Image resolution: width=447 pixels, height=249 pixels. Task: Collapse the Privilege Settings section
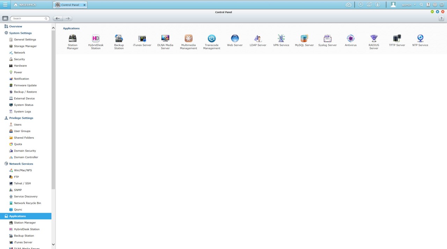[21, 118]
